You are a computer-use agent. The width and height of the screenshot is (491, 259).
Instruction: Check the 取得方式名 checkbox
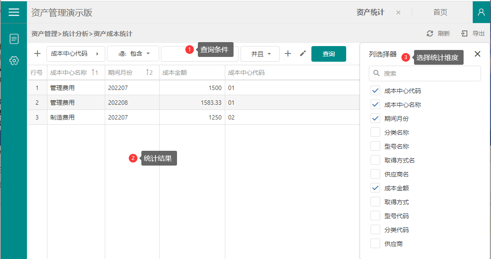pyautogui.click(x=375, y=160)
